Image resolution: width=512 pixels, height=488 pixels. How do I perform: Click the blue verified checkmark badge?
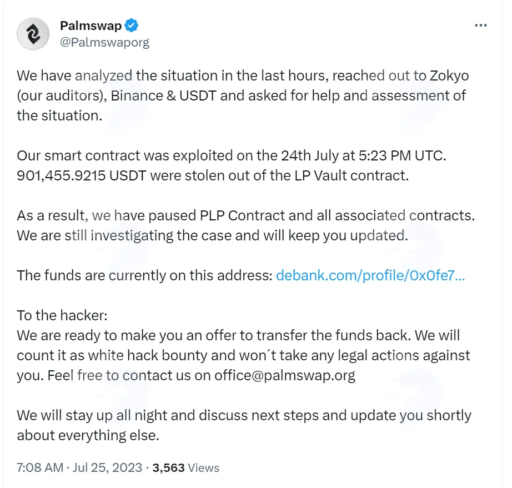click(x=132, y=26)
